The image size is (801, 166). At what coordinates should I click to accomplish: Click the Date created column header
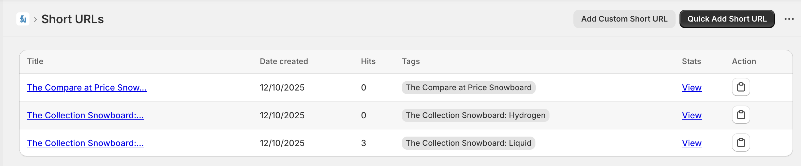click(284, 61)
